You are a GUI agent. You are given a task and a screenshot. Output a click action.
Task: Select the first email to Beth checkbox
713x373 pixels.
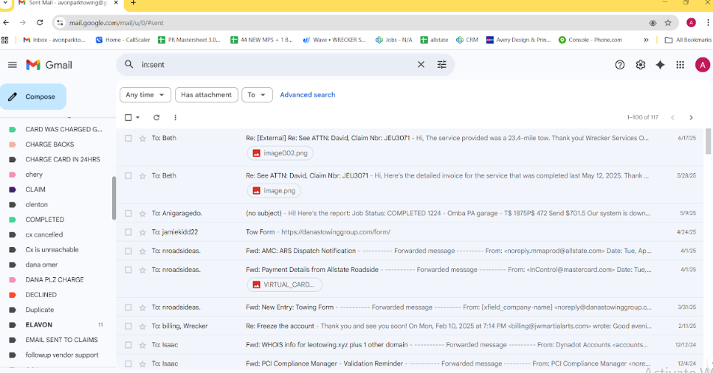click(x=128, y=138)
